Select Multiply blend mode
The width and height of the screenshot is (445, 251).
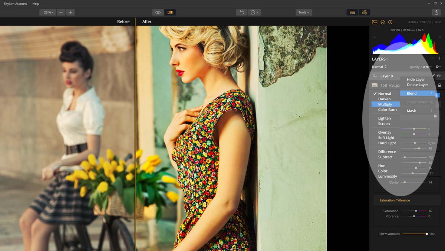click(385, 104)
